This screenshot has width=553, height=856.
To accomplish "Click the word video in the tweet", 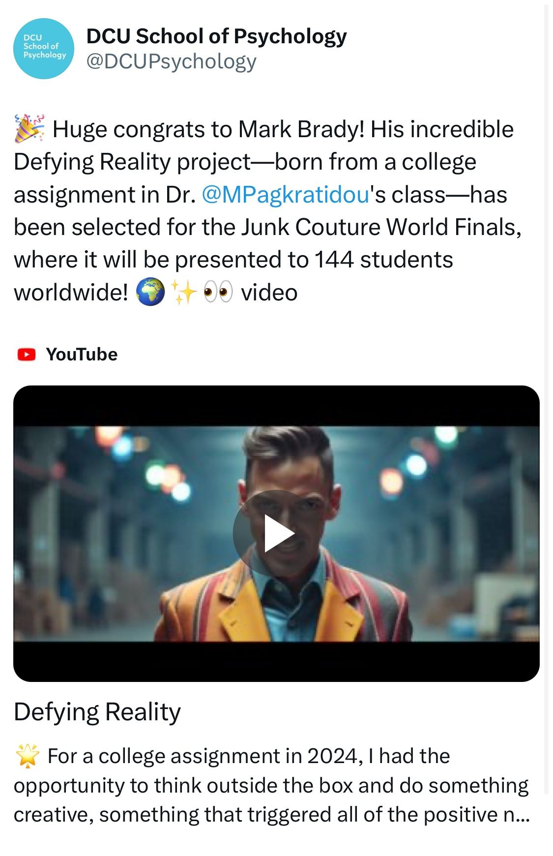I will click(269, 293).
